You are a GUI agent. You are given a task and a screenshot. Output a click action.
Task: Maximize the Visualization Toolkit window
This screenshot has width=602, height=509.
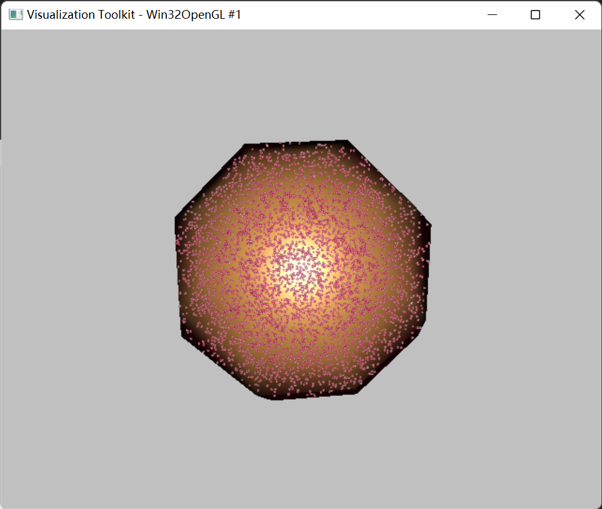point(535,14)
